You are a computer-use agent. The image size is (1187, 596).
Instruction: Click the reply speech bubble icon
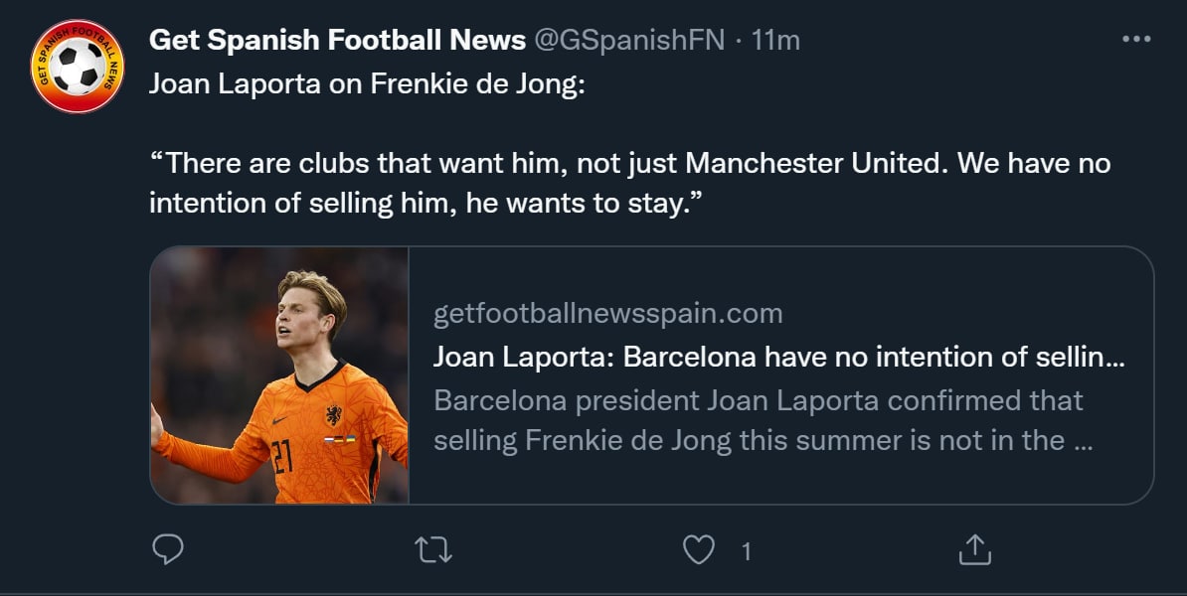pyautogui.click(x=167, y=549)
